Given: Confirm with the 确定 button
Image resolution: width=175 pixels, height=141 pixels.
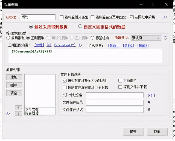Looking at the screenshot, I should pyautogui.click(x=133, y=132).
